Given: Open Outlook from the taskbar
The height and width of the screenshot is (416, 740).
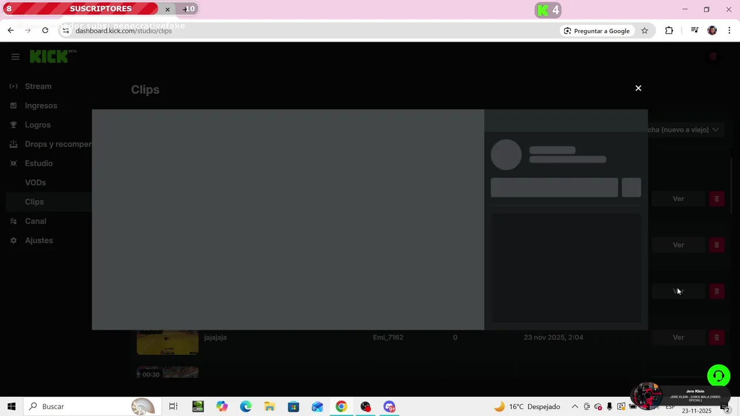Looking at the screenshot, I should click(317, 407).
